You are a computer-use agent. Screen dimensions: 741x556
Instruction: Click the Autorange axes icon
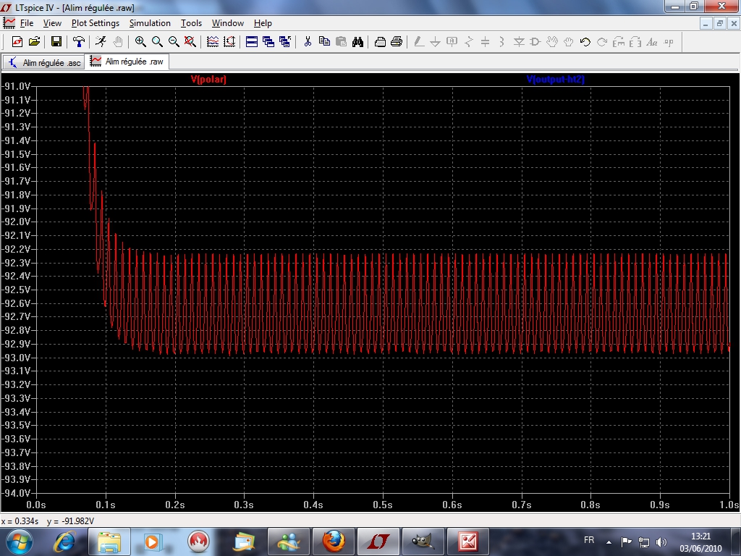pyautogui.click(x=229, y=41)
